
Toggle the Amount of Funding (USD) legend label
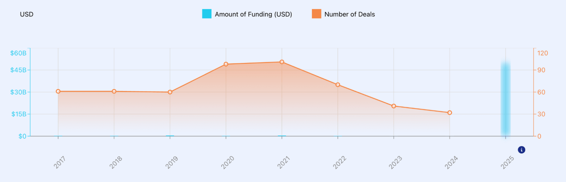pos(253,14)
